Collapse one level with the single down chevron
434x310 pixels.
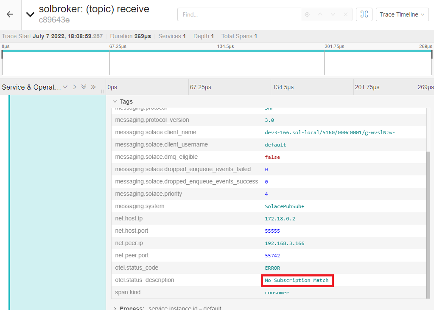tap(65, 87)
